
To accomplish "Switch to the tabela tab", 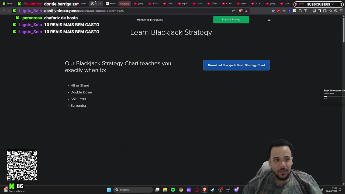I will [111, 4].
